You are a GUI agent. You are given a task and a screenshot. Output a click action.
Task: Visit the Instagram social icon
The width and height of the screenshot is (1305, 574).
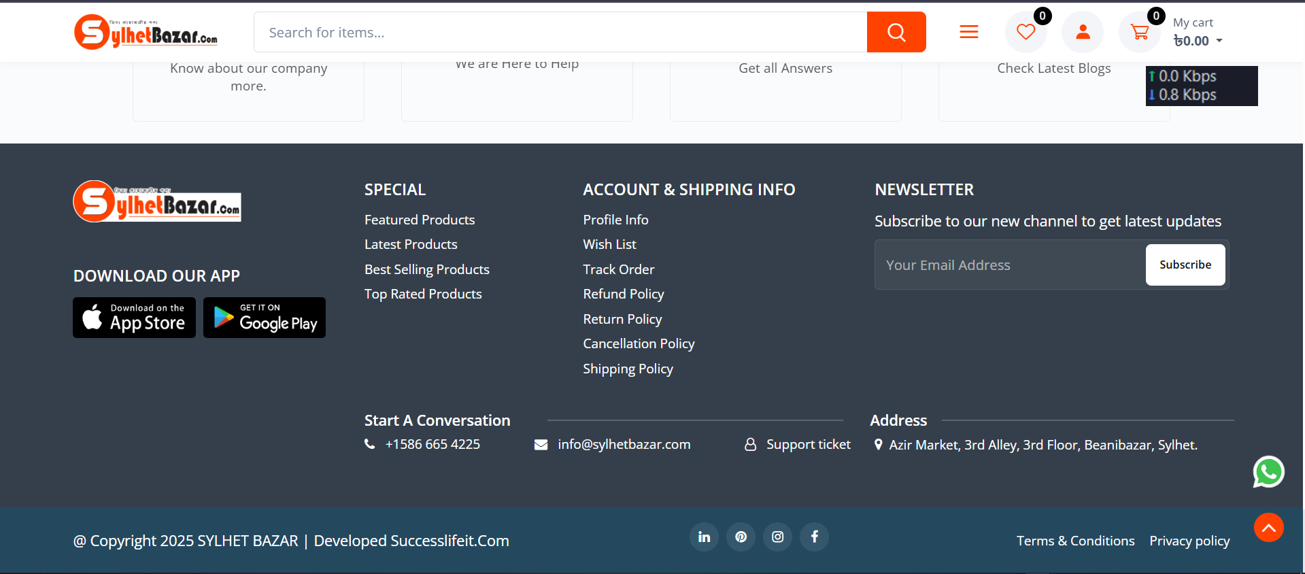pos(777,537)
